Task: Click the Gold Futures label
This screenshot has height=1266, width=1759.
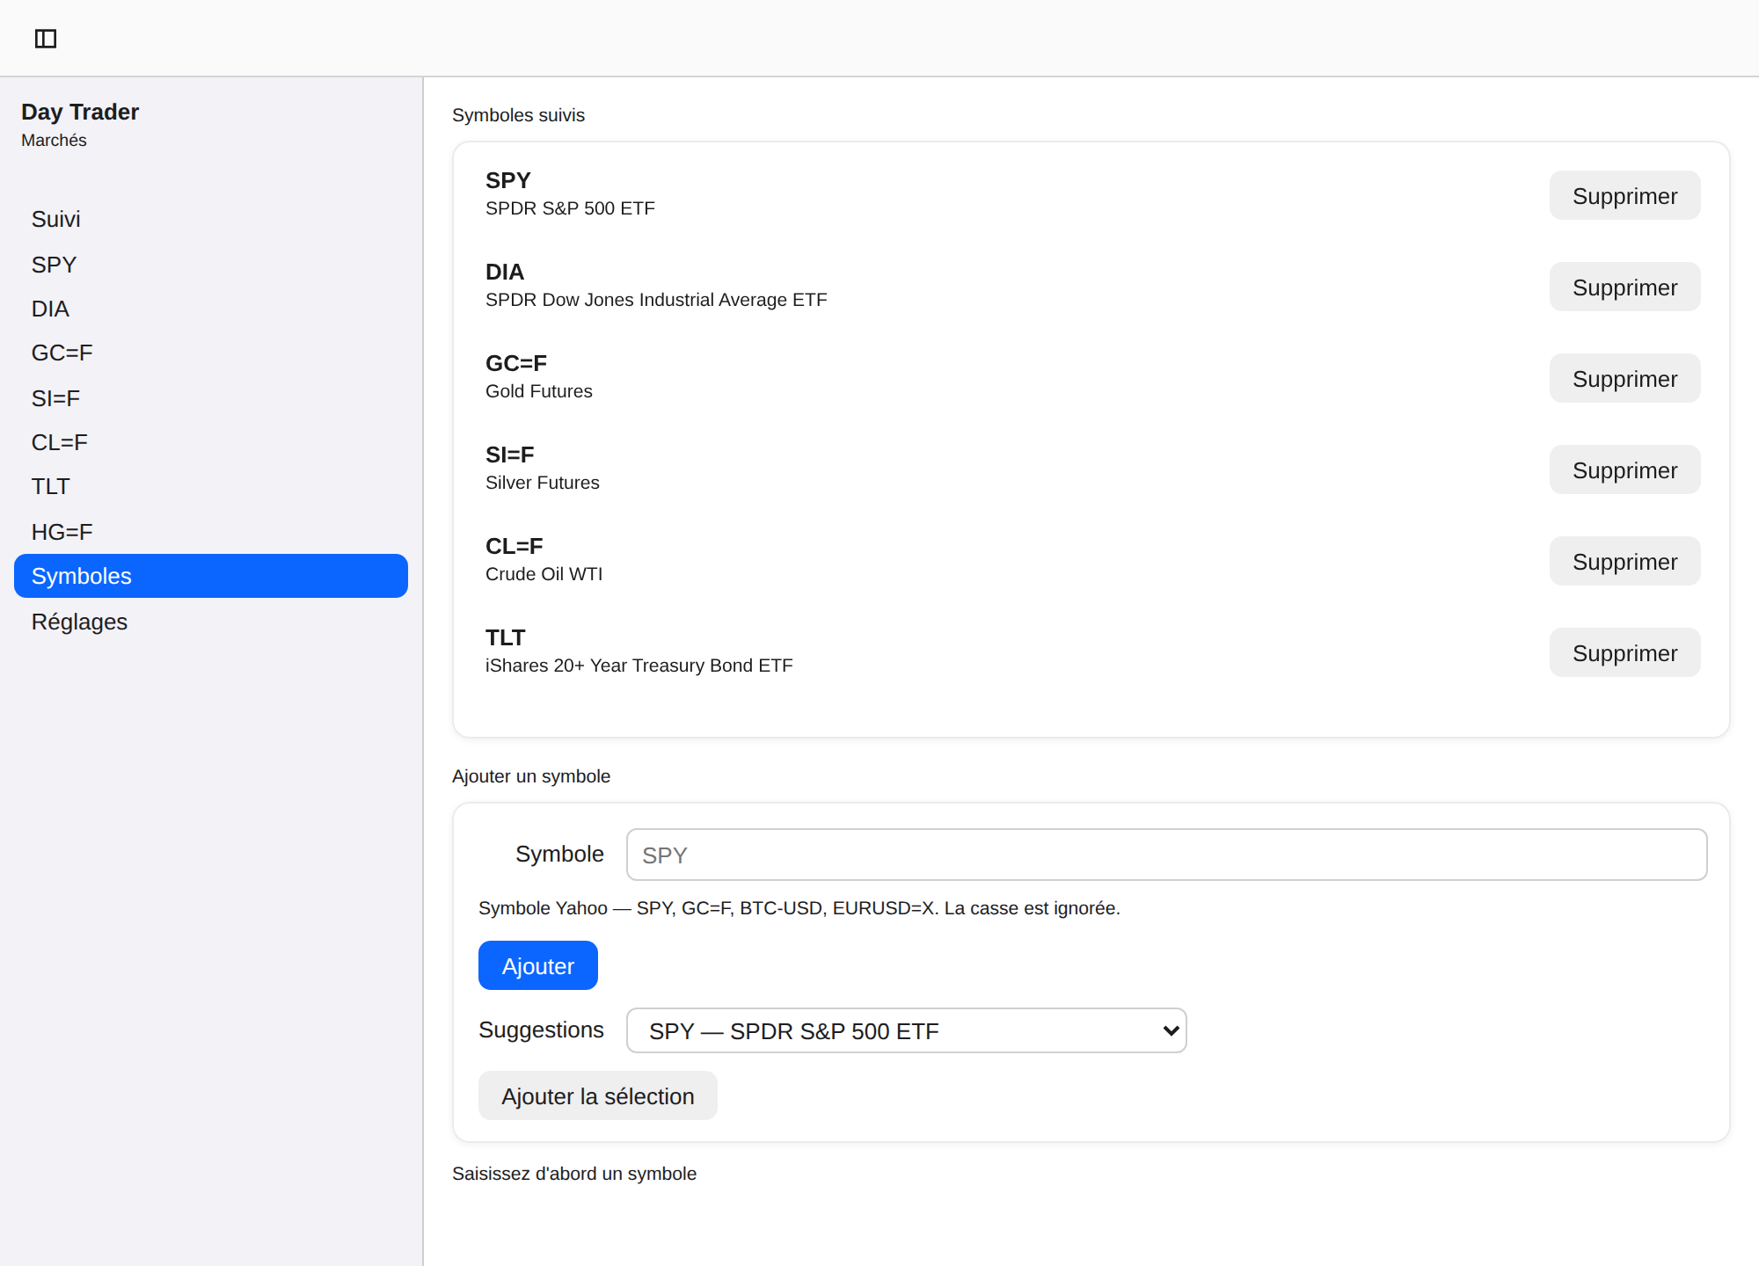Action: click(539, 391)
